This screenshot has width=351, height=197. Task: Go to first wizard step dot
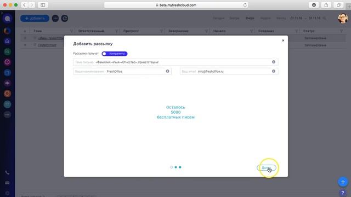pyautogui.click(x=172, y=167)
